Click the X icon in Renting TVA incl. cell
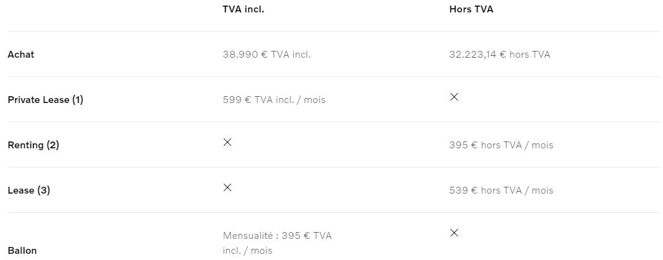 227,142
